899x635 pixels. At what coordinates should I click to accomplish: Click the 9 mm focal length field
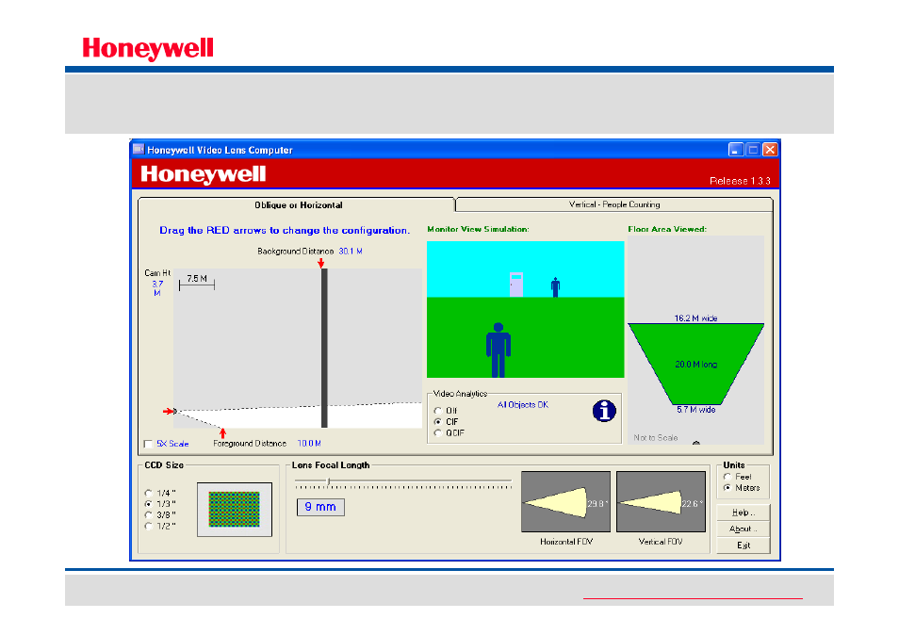[320, 507]
